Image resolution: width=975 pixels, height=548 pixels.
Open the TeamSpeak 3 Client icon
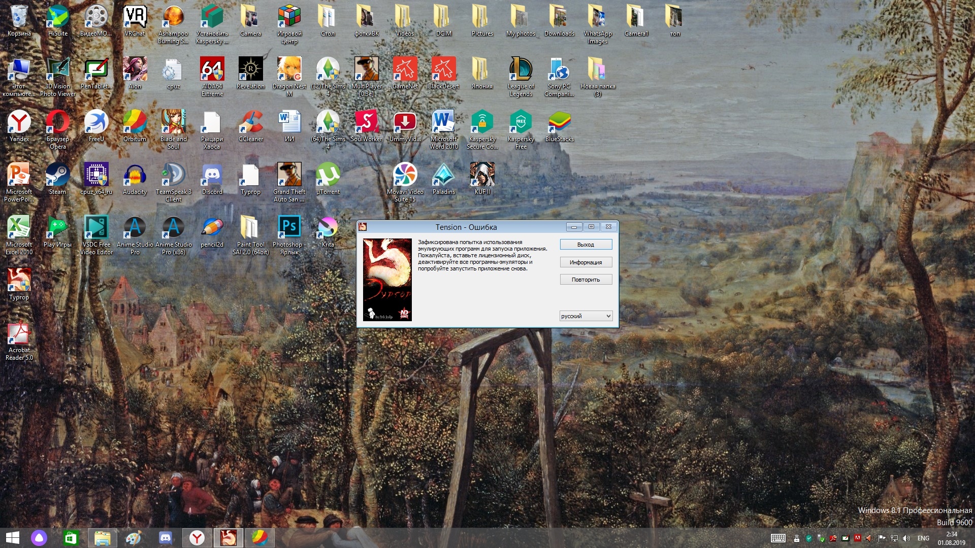173,182
